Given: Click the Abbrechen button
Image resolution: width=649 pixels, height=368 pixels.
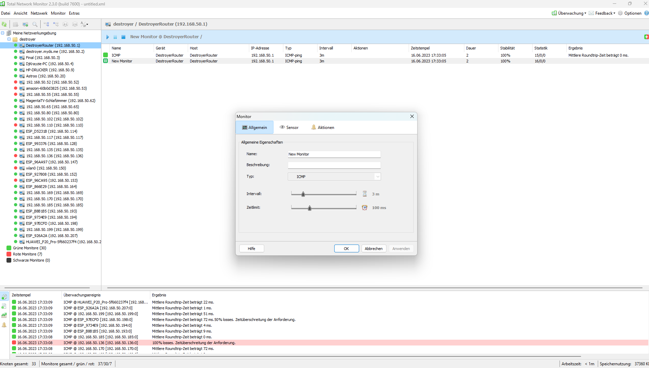Looking at the screenshot, I should [374, 249].
